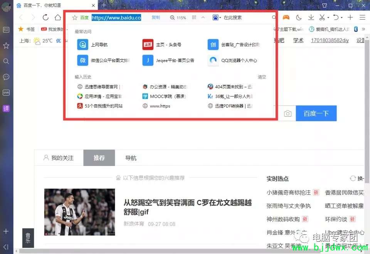This screenshot has width=370, height=254.
Task: Open the Ronaldo news thumbnail
Action: [x=79, y=212]
